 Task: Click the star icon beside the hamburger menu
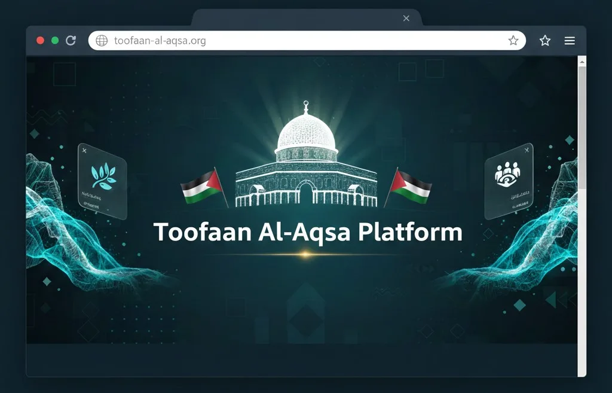[545, 40]
